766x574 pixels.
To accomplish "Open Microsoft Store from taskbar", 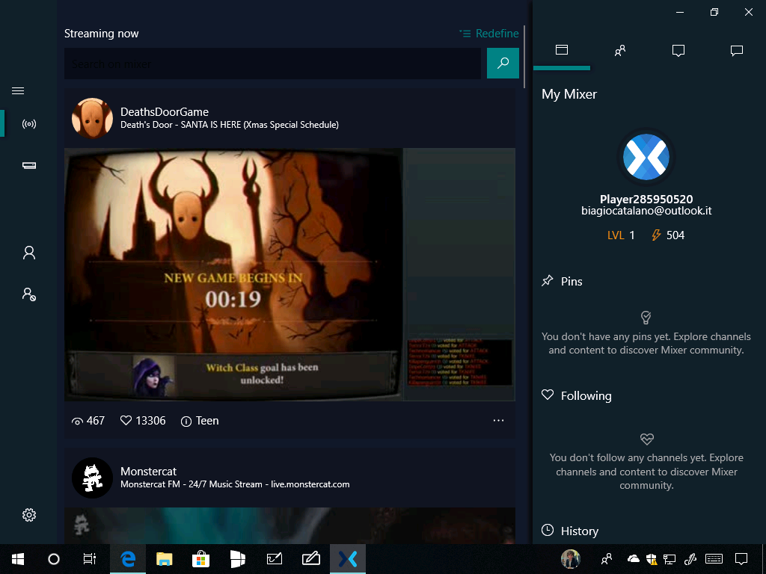I will coord(200,559).
